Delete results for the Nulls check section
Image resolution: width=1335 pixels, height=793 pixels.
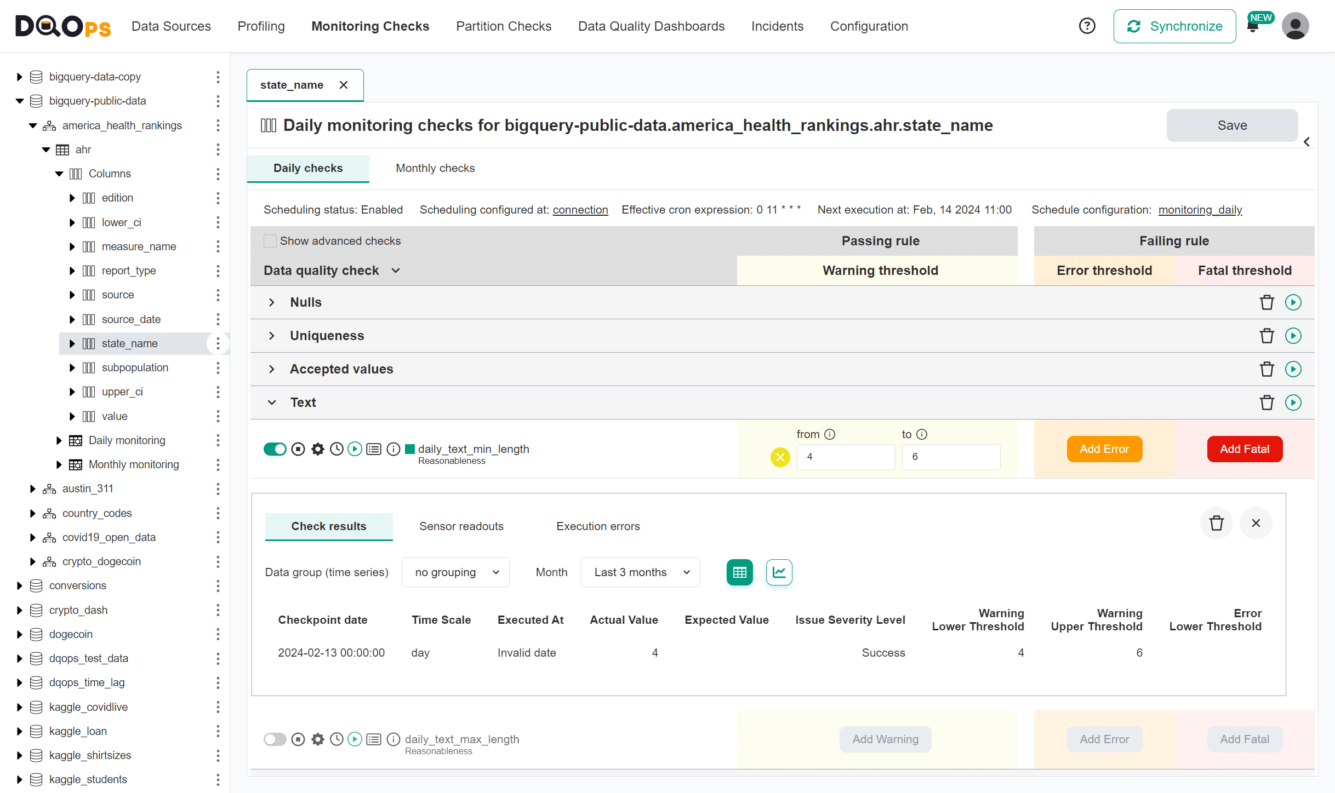1266,302
